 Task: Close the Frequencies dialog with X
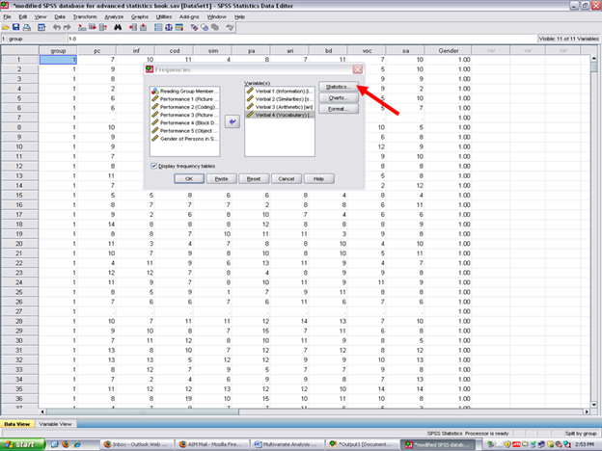357,70
